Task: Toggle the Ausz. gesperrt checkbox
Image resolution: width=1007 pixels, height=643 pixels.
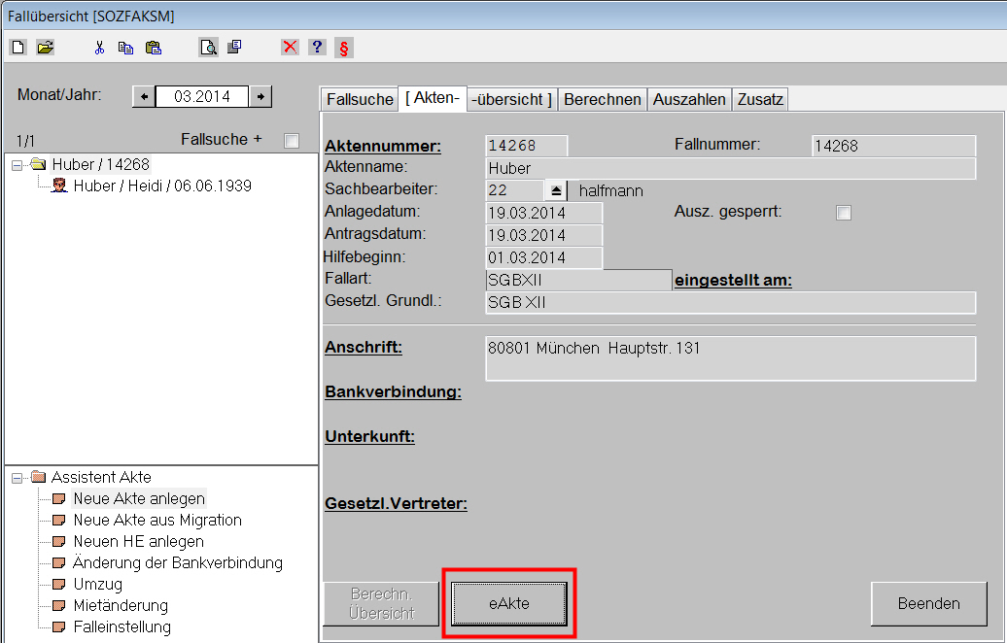Action: (844, 213)
